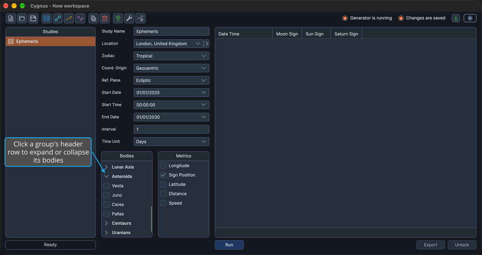Click the Export button
Screen dimensions: 482x255
430,245
